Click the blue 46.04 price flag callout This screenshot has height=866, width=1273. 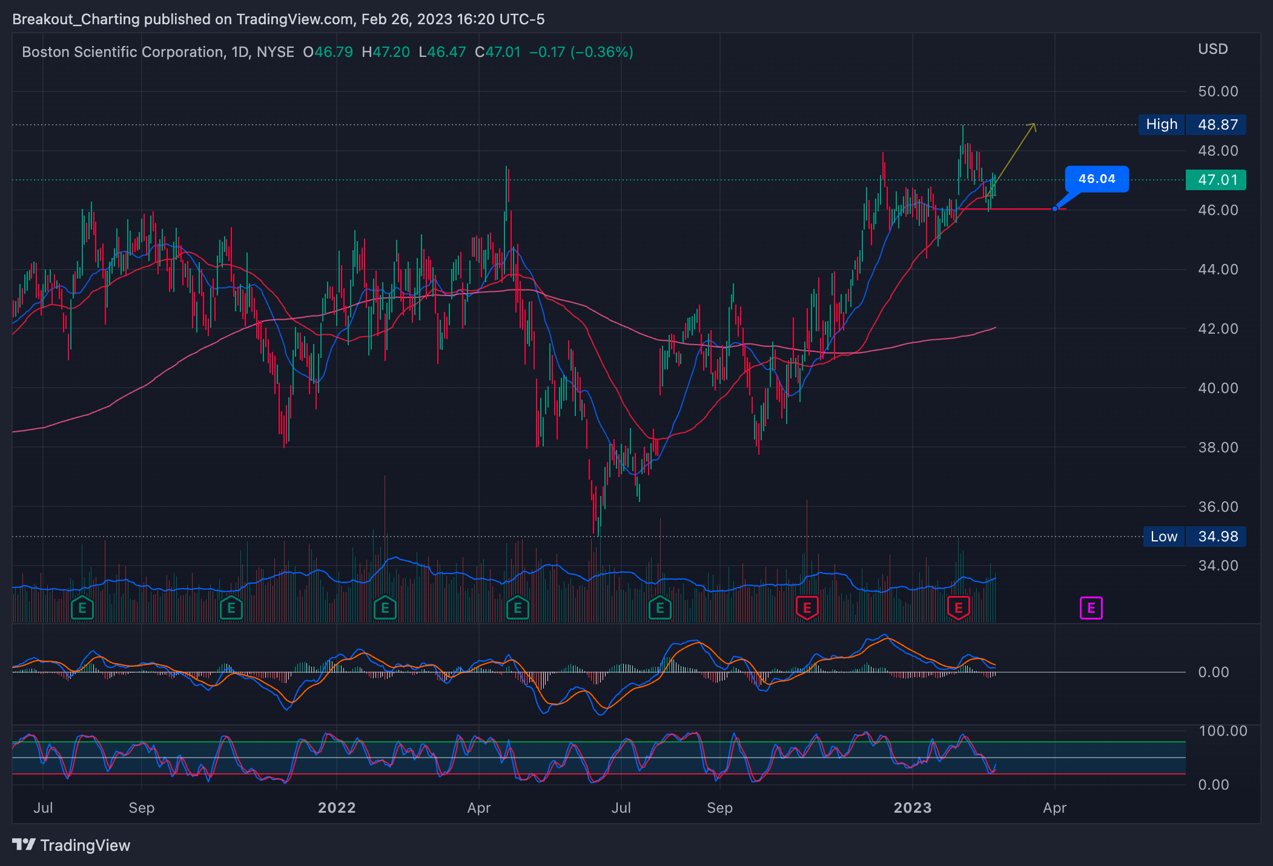(x=1096, y=179)
